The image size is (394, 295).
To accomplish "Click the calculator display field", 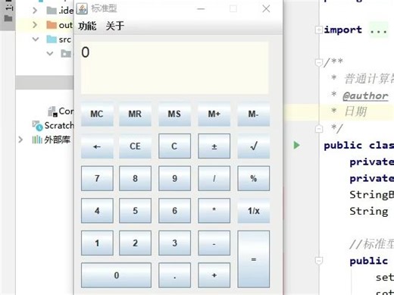I will (x=174, y=67).
